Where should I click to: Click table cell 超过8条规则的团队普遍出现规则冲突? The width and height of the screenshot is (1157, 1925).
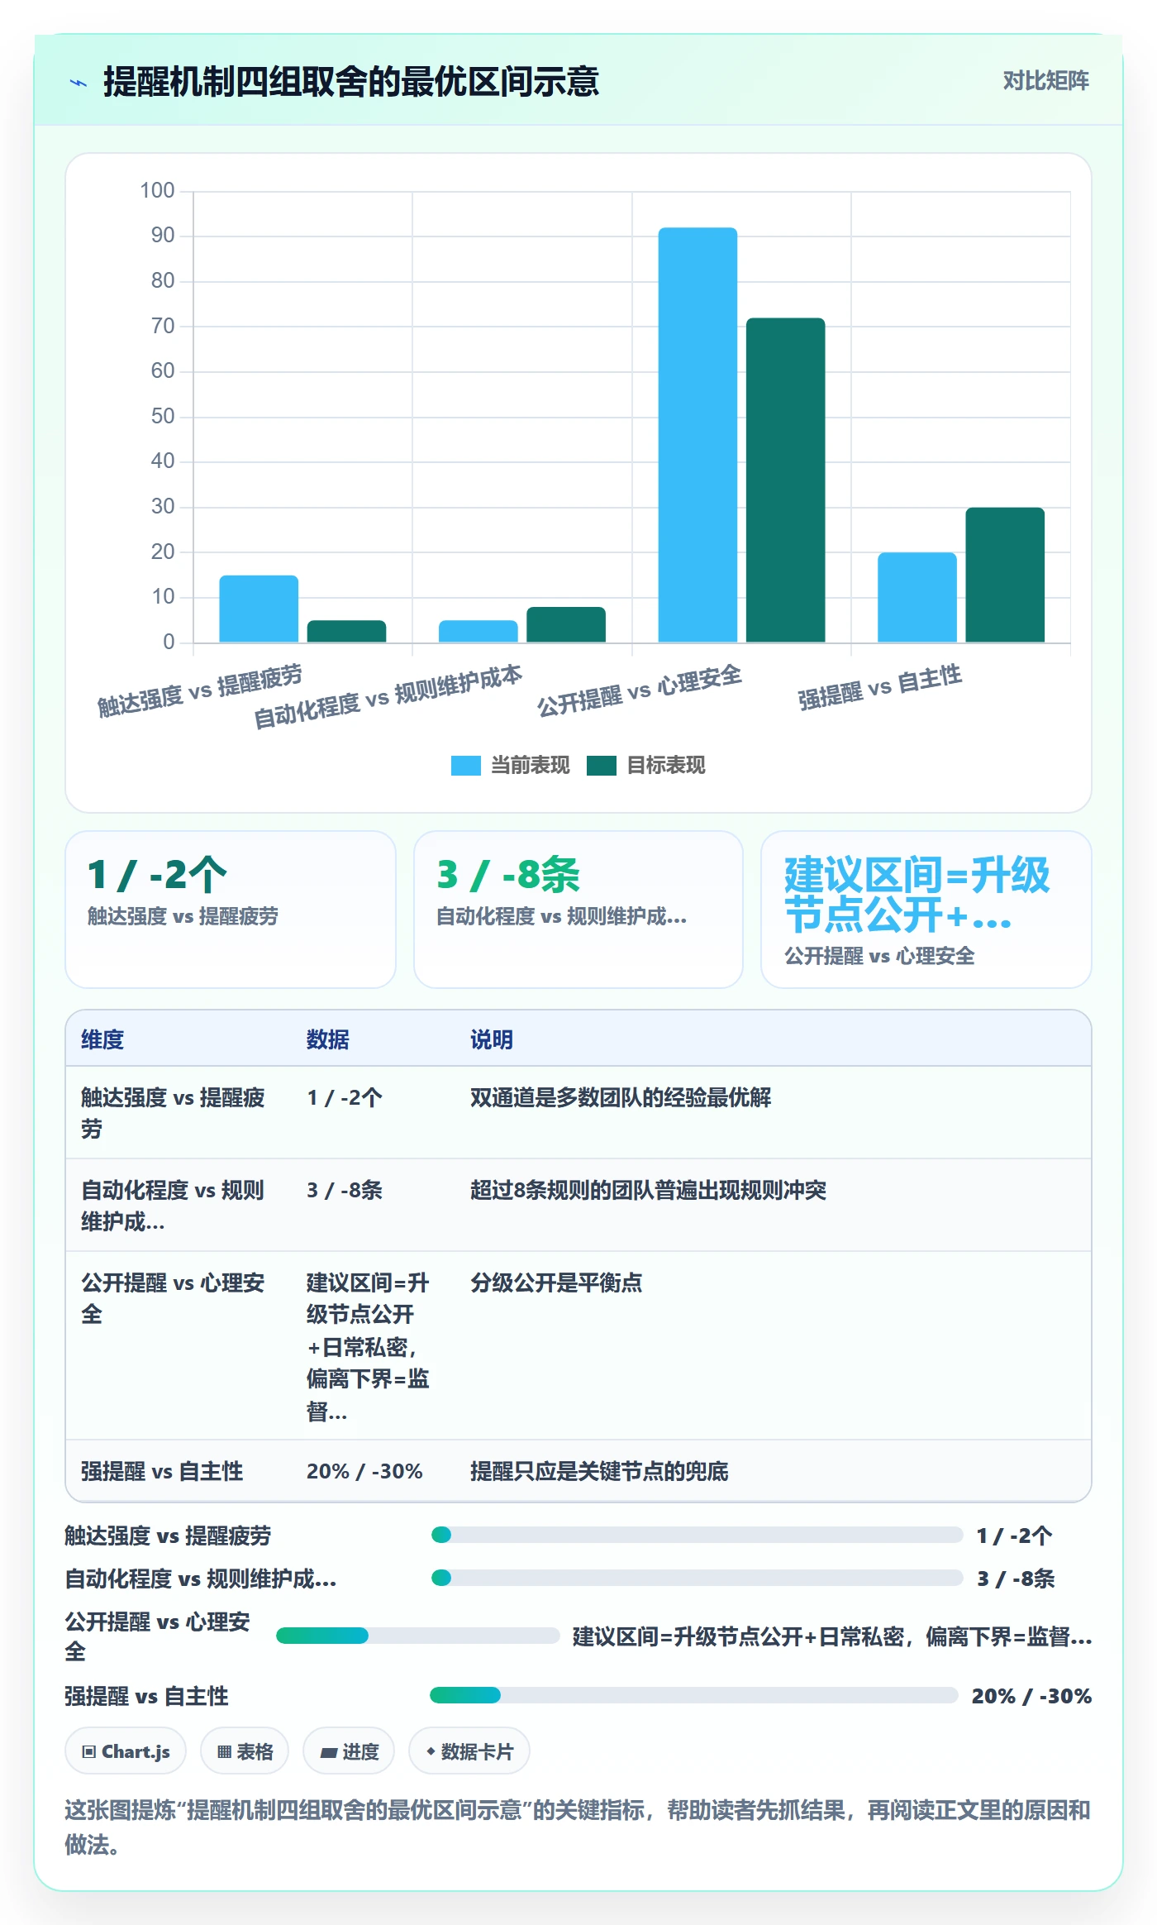point(649,1190)
